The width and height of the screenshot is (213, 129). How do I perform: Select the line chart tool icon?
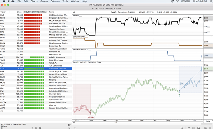coord(189,128)
